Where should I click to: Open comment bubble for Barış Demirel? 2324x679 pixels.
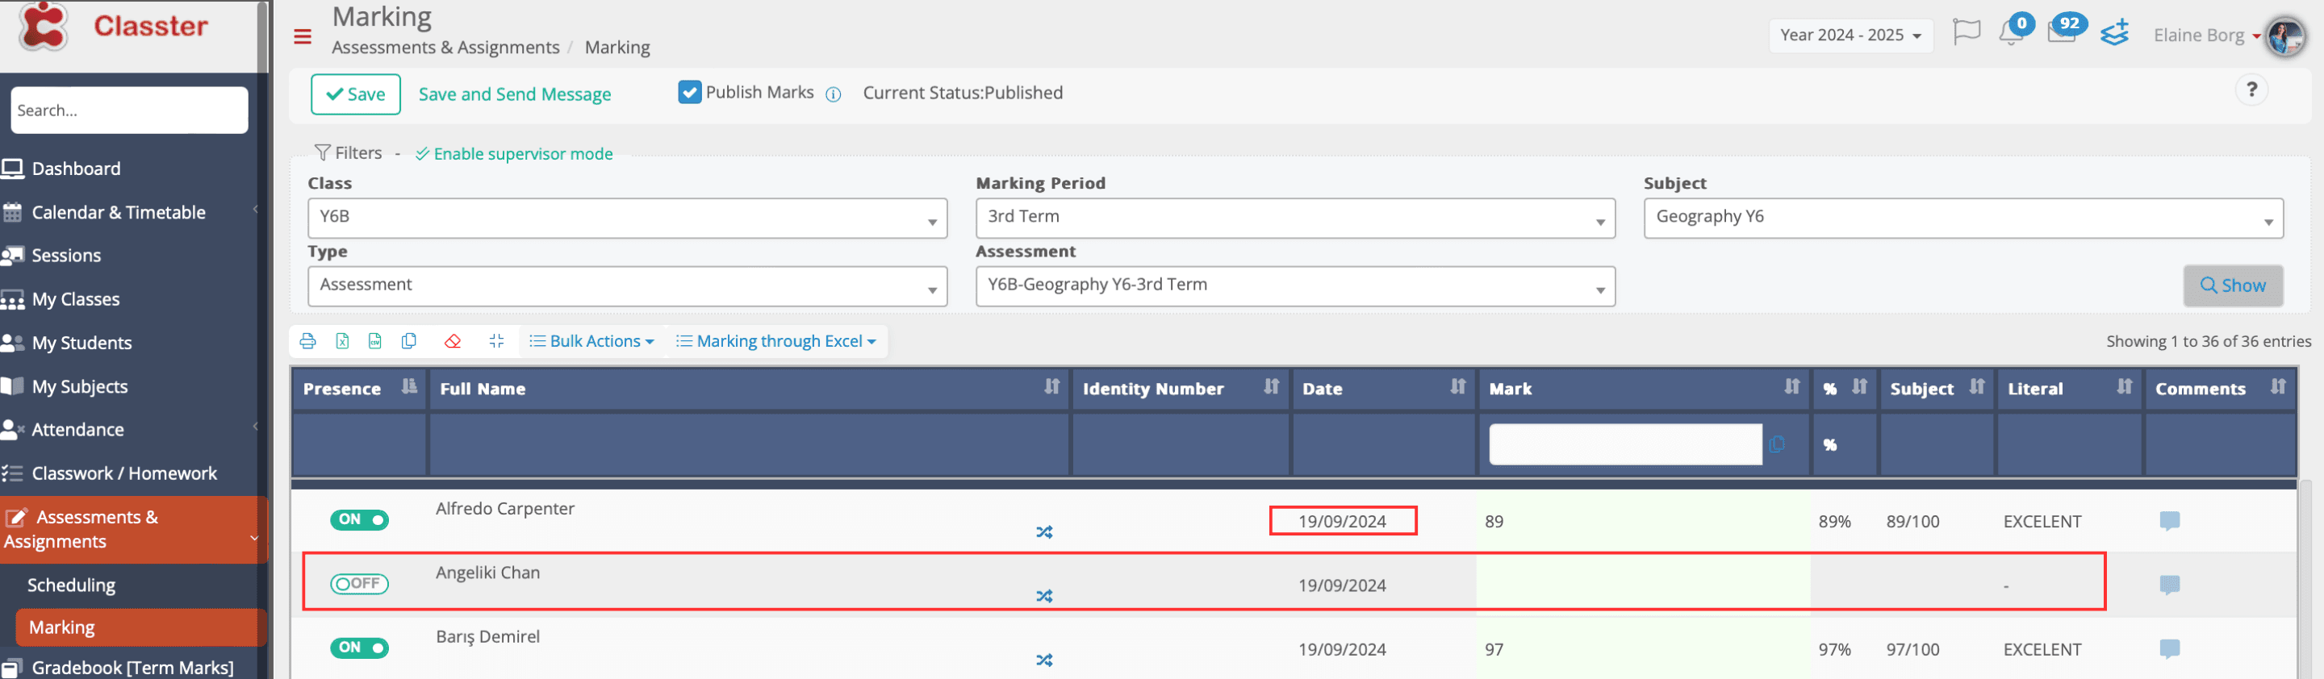[2170, 649]
